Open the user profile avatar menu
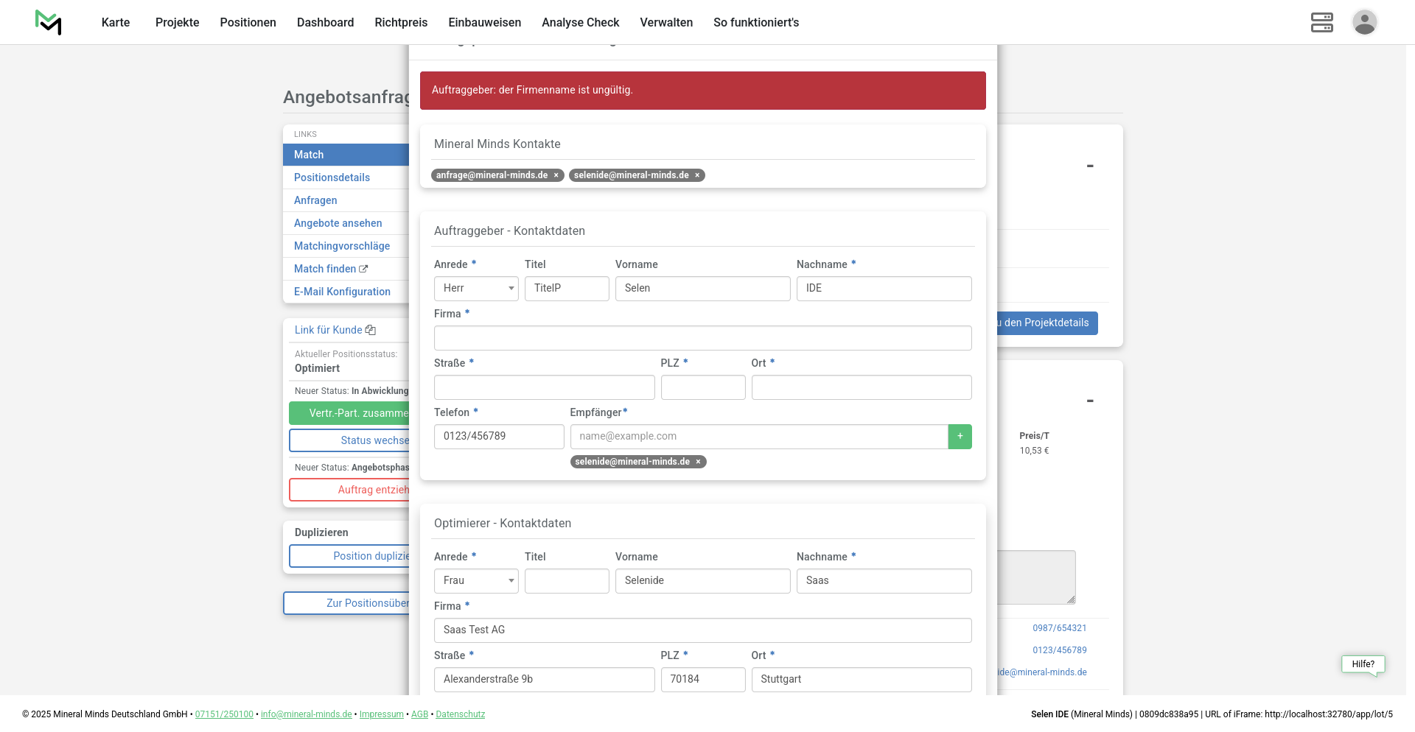1415x732 pixels. pos(1364,22)
